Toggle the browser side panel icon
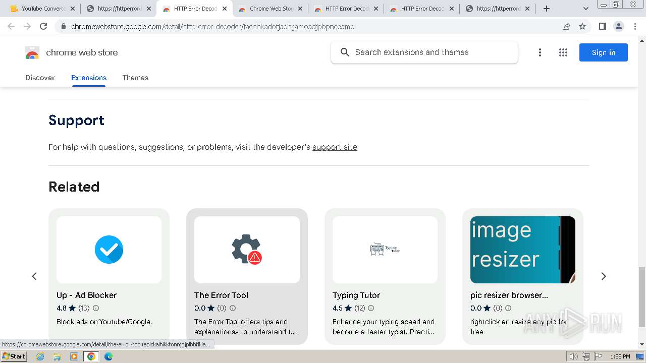This screenshot has height=363, width=646. click(x=602, y=26)
